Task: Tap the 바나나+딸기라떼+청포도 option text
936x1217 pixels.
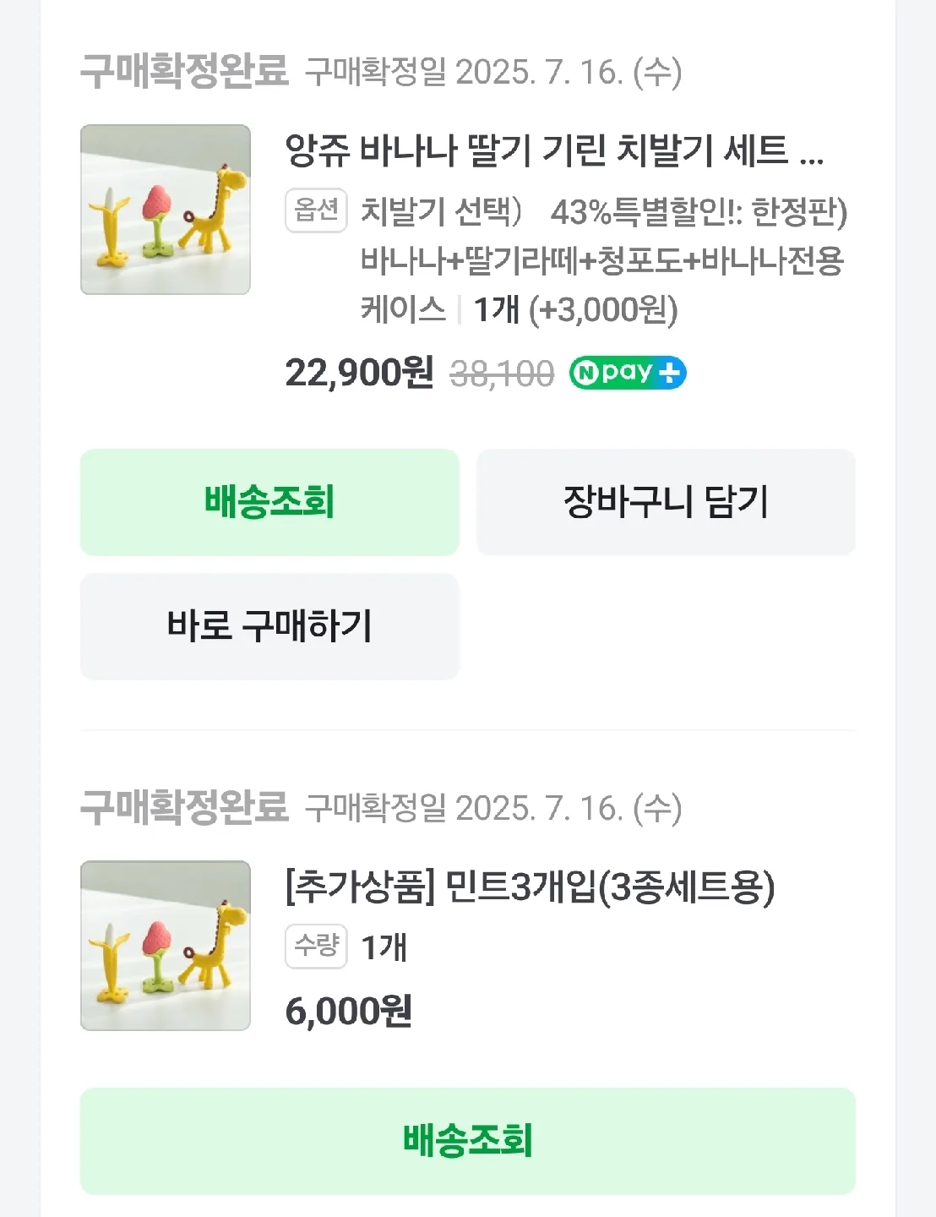Action: [601, 260]
